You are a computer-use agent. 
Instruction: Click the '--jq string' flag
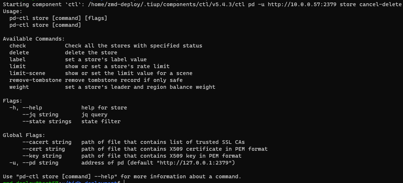point(40,115)
